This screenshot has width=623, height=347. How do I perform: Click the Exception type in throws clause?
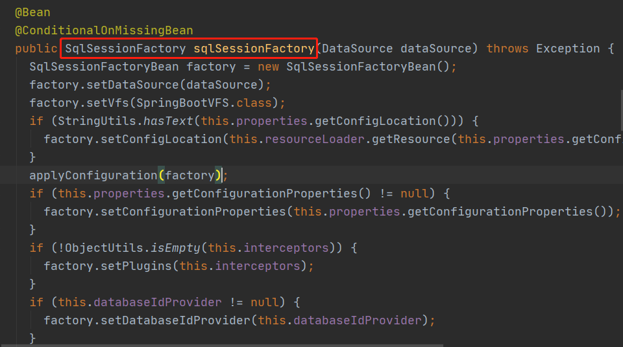pyautogui.click(x=568, y=49)
